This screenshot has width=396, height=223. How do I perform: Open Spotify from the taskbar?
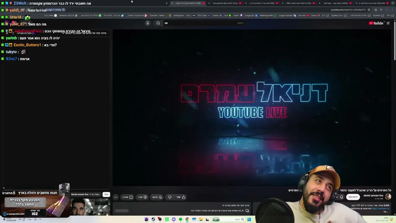pyautogui.click(x=180, y=219)
